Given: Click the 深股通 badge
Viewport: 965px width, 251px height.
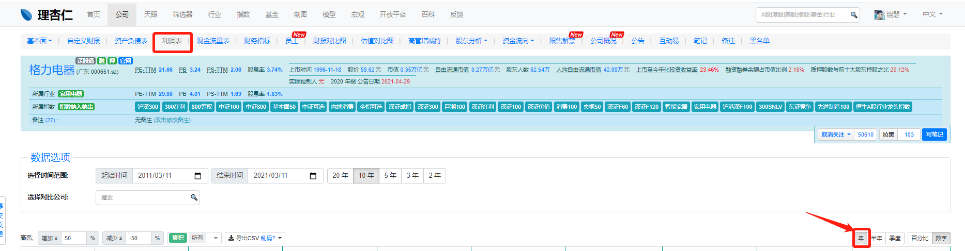Looking at the screenshot, I should (85, 61).
